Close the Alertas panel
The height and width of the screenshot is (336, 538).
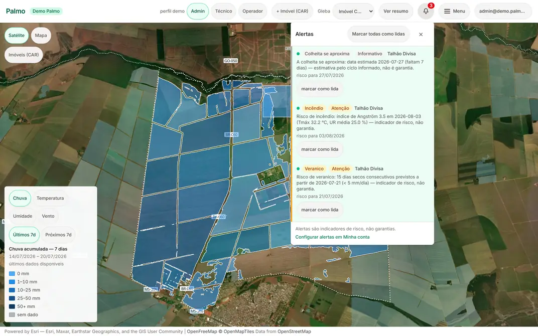pyautogui.click(x=421, y=34)
